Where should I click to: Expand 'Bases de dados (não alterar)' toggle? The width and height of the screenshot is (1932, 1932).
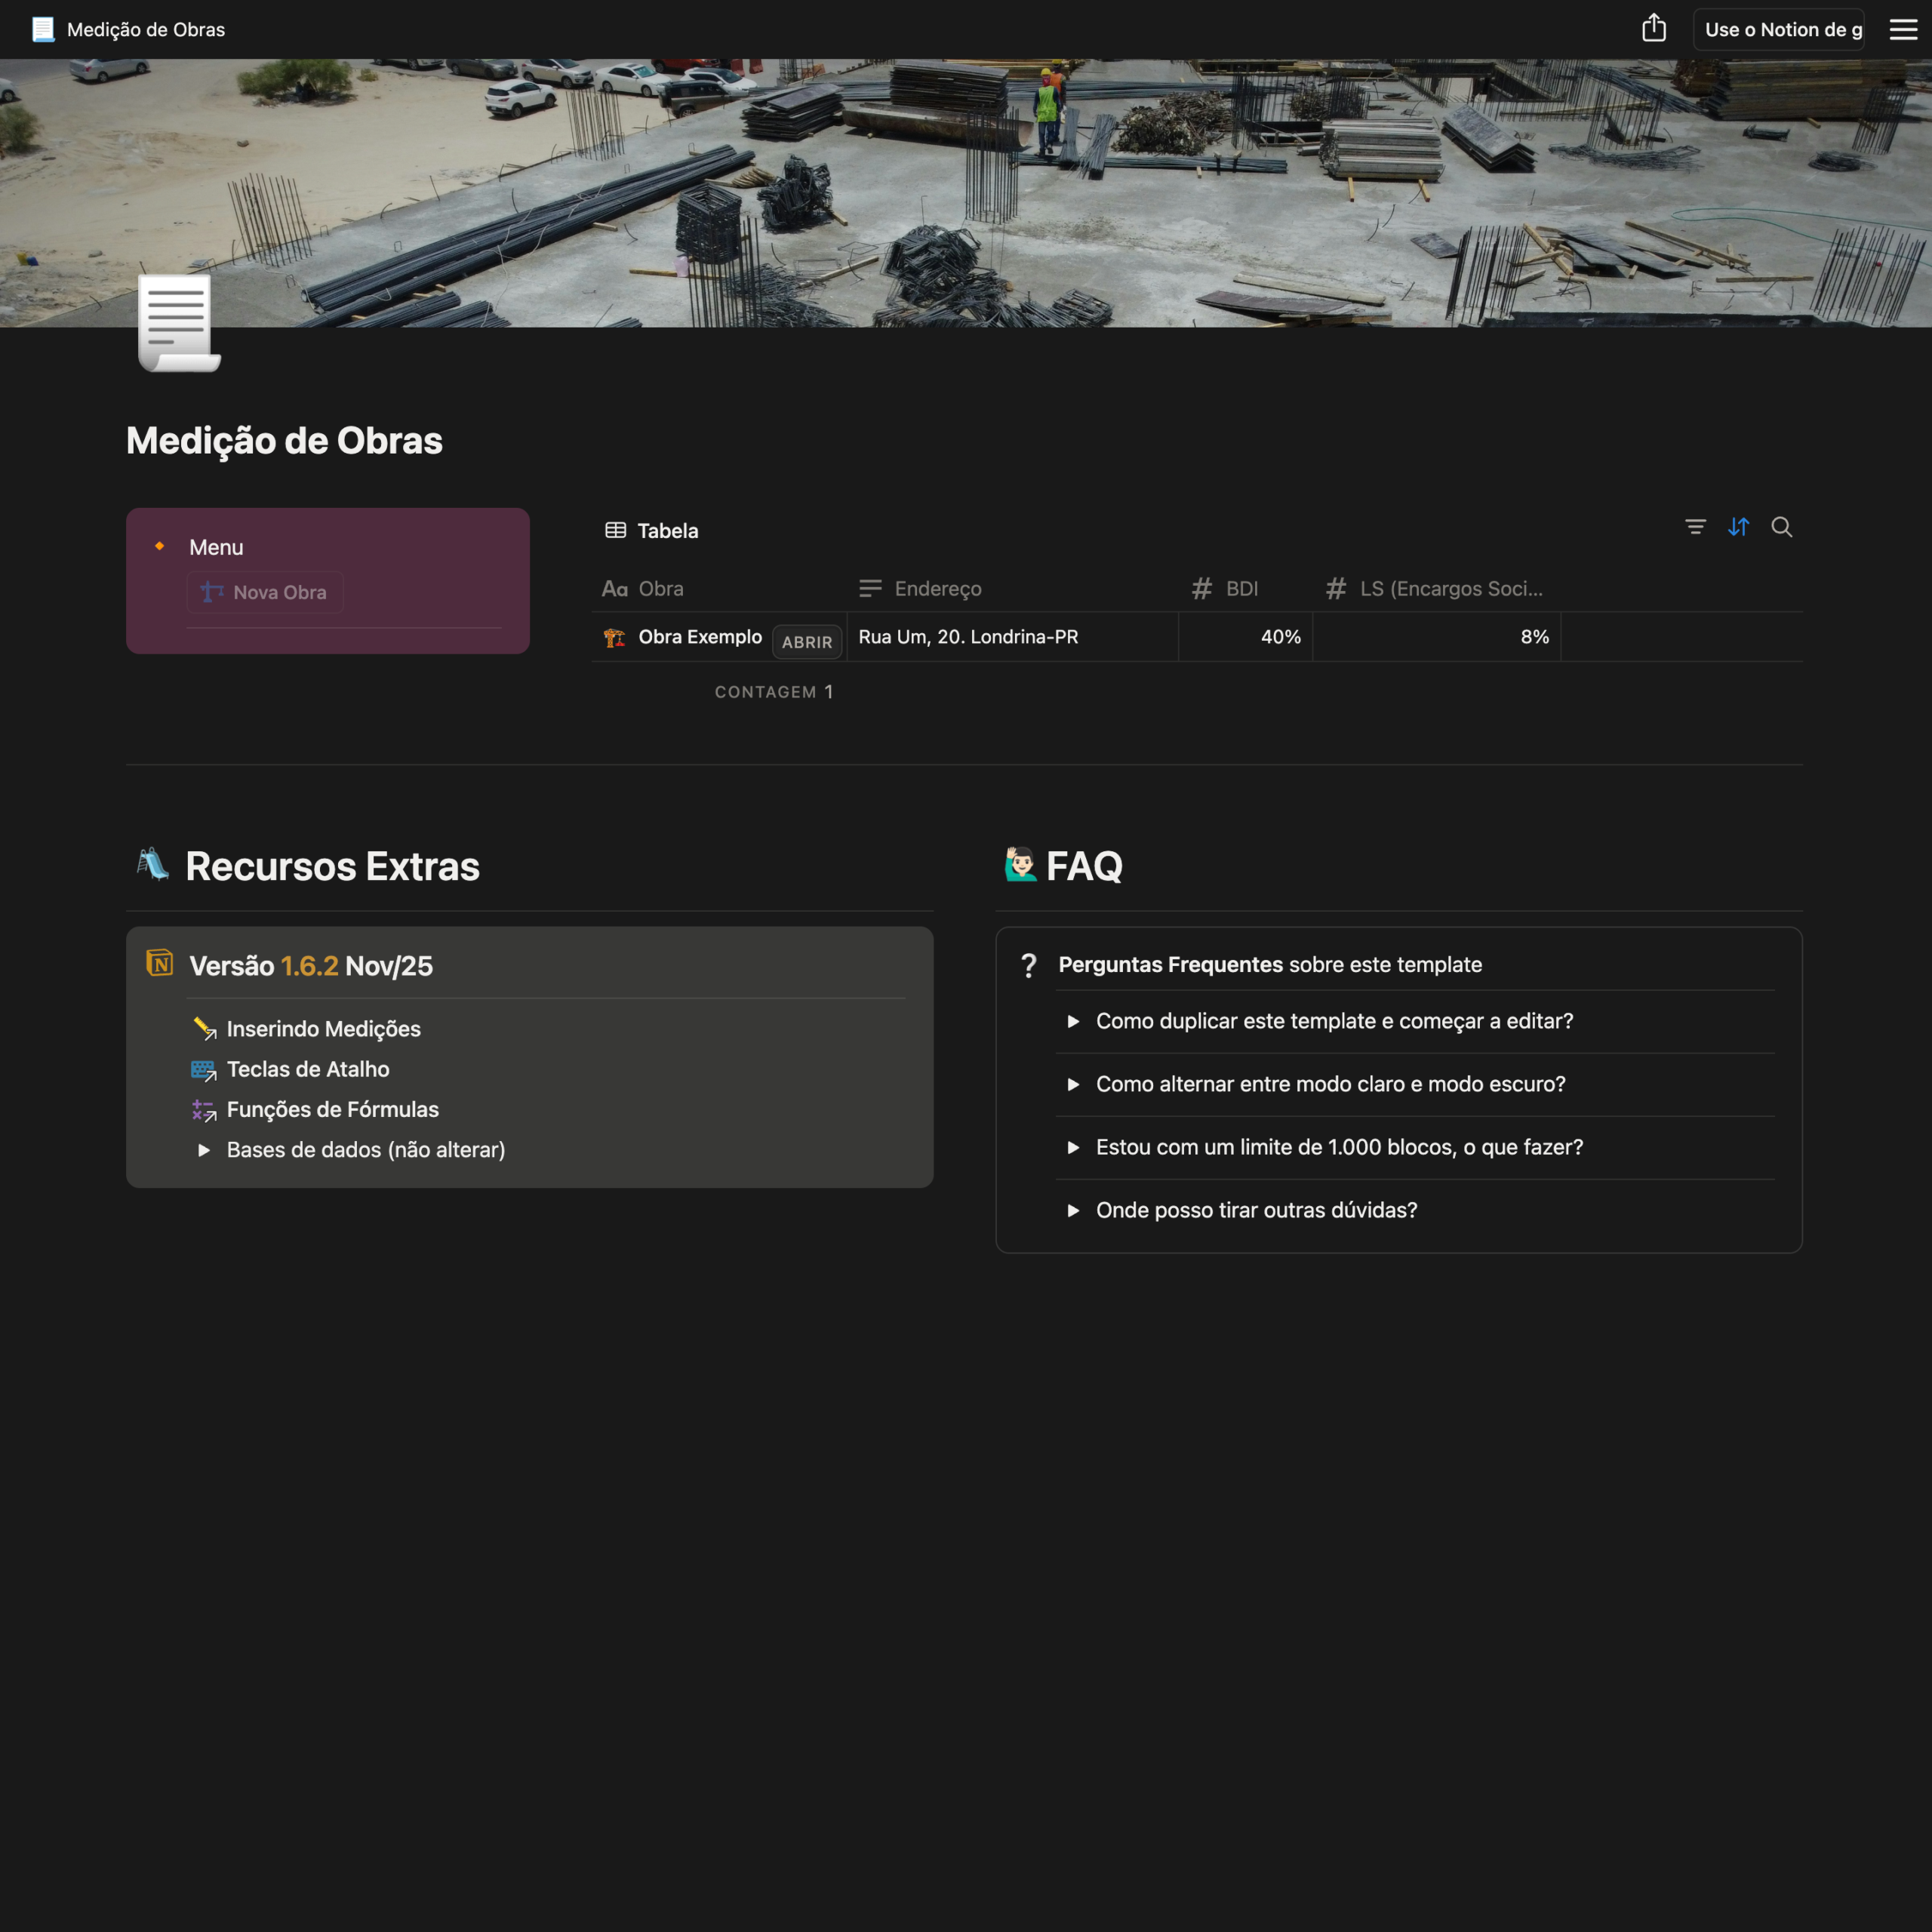coord(204,1150)
